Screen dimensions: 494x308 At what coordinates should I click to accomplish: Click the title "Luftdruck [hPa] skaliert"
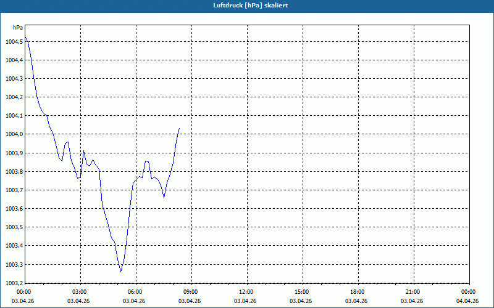251,6
